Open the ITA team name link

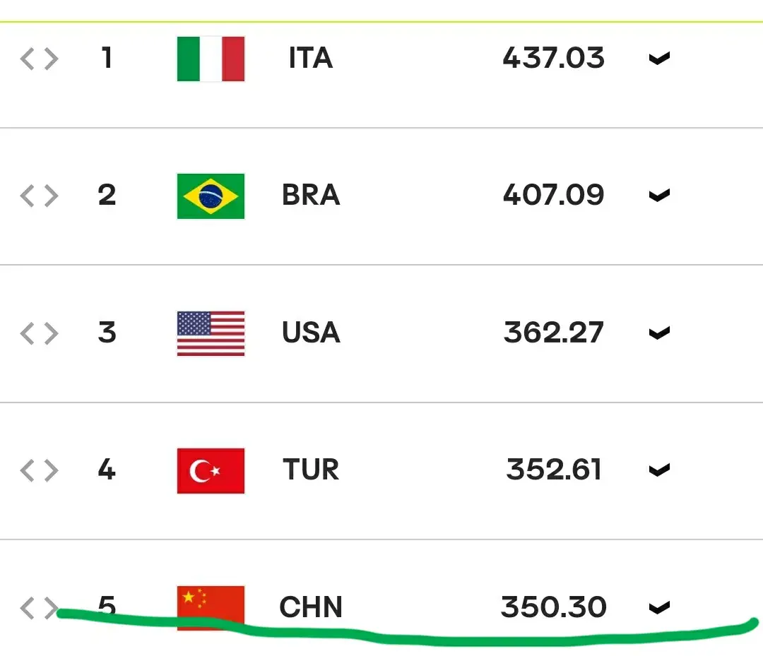(x=310, y=58)
